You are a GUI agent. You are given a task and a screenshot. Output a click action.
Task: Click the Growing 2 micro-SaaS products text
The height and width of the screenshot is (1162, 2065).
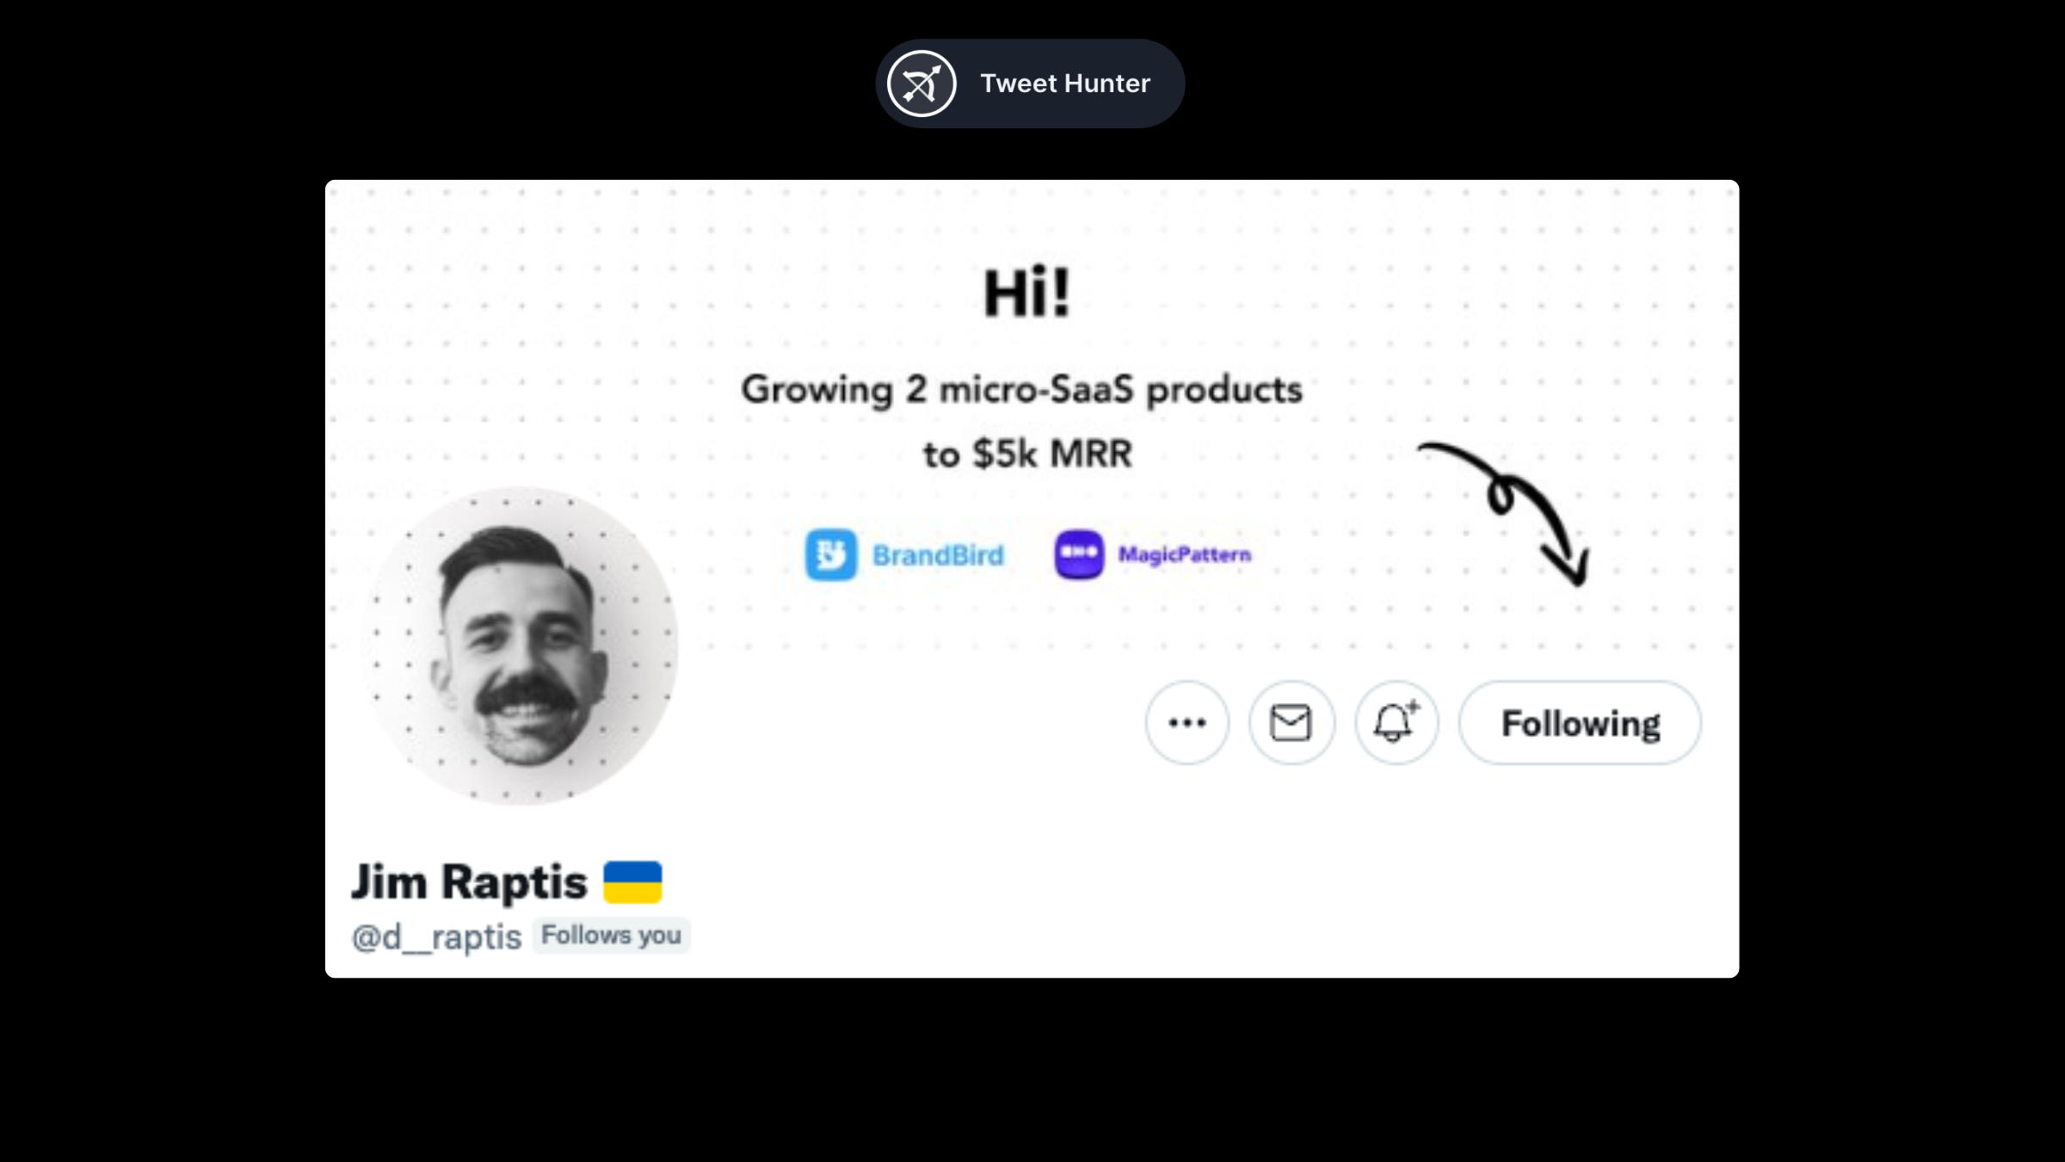1022,390
